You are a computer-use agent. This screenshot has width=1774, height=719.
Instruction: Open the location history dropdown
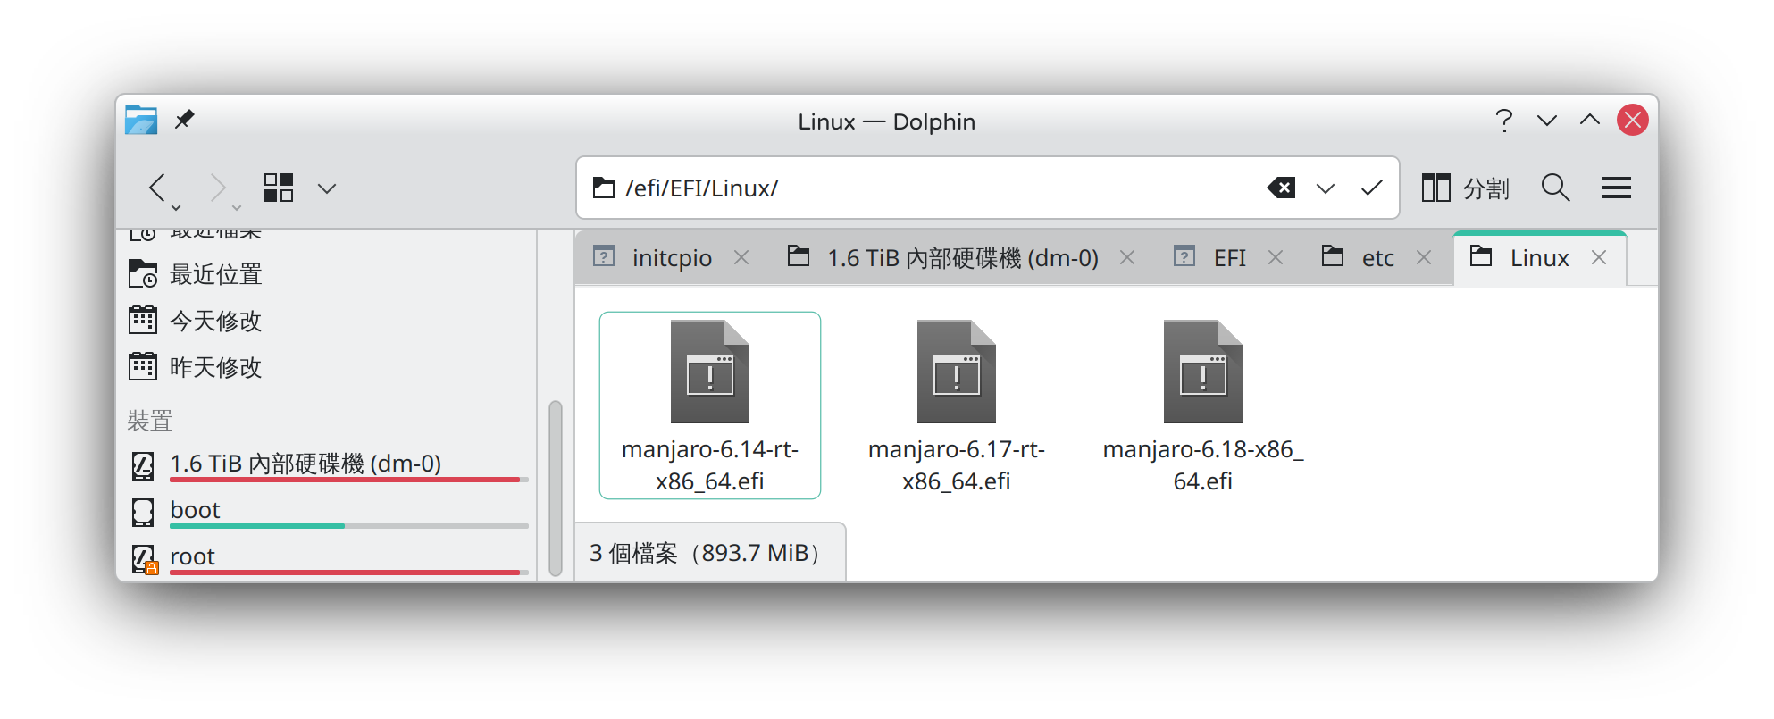pyautogui.click(x=1326, y=188)
